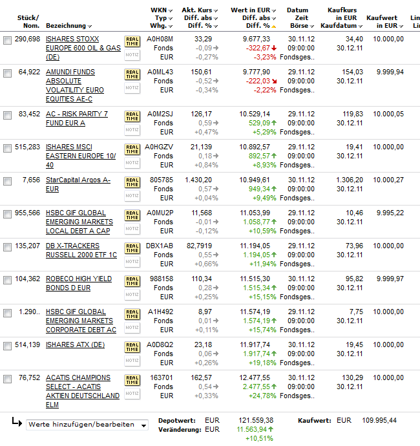
Task: Open NOTIZ icon for ACATIS CHAMPIONS SELECT
Action: [x=132, y=394]
